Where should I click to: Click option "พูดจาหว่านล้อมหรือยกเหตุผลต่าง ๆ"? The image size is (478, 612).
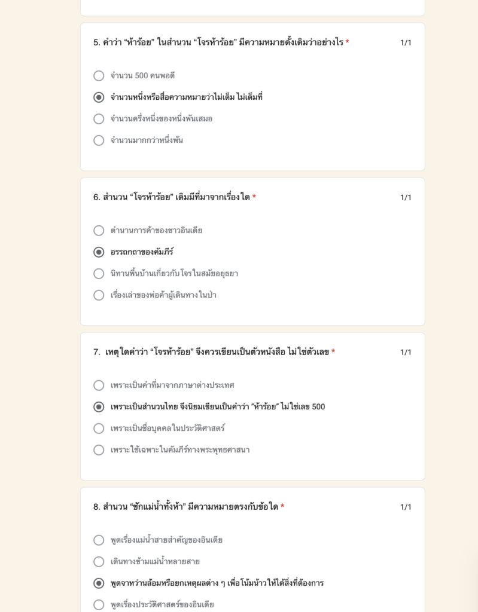click(x=99, y=583)
